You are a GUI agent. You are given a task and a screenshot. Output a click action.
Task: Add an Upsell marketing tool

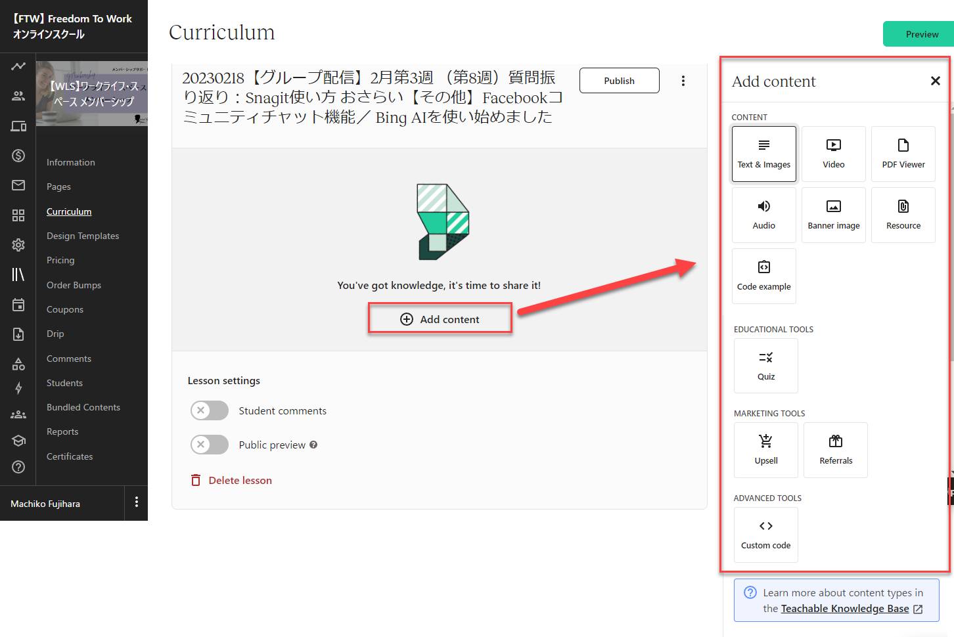pos(766,450)
